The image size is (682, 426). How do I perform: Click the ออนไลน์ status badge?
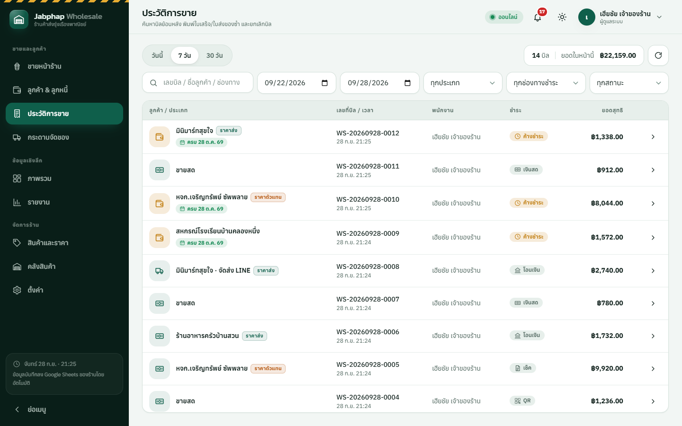(504, 17)
